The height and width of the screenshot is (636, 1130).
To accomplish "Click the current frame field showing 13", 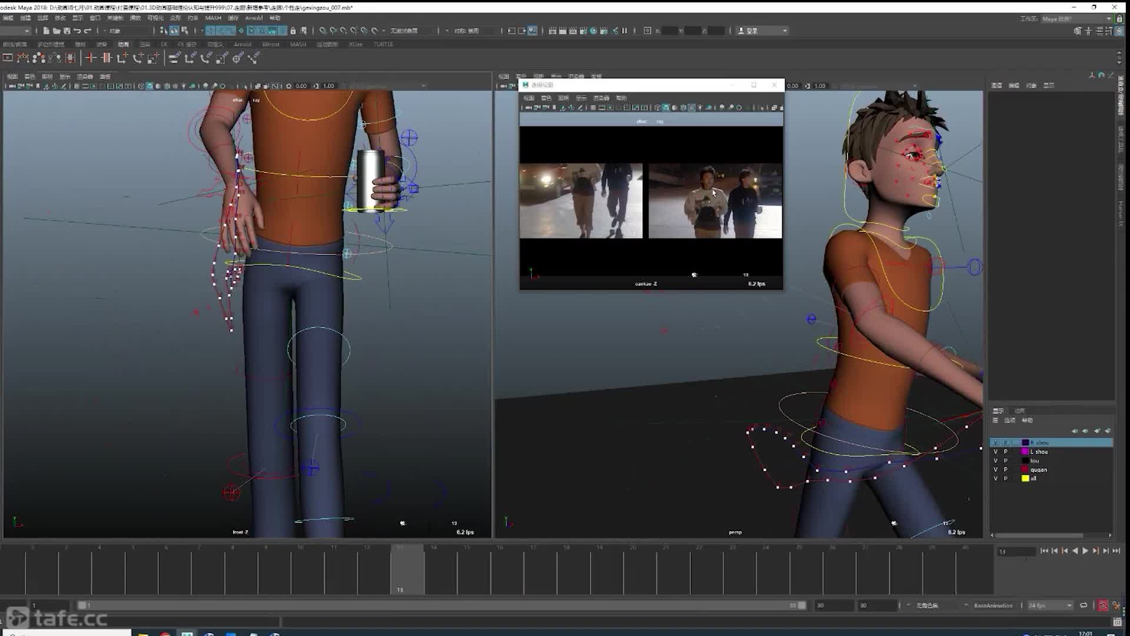I will (1016, 552).
